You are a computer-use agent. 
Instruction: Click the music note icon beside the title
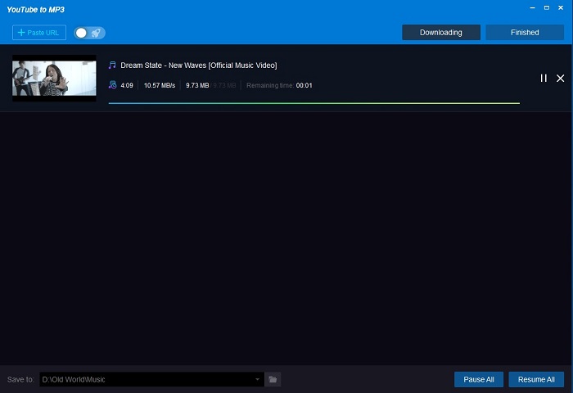click(112, 65)
